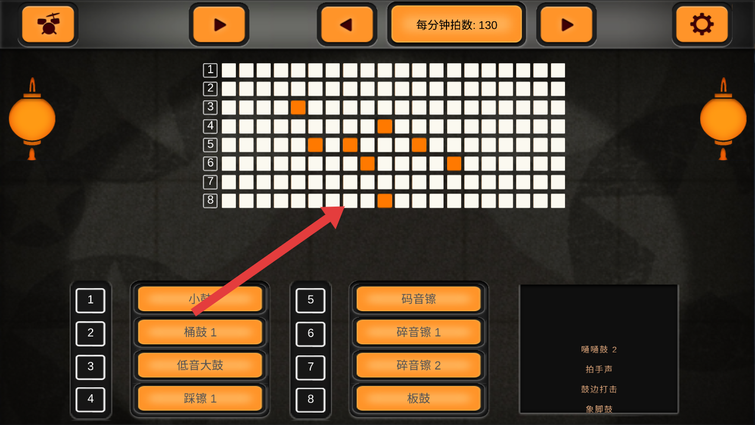Open settings via the gear icon
Viewport: 755px width, 425px height.
(702, 25)
